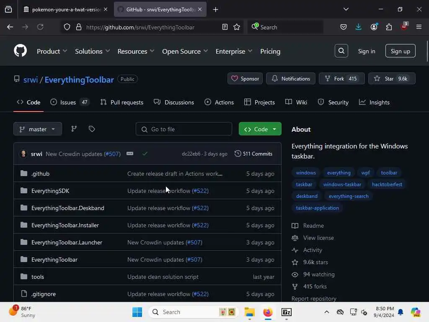The image size is (429, 322).
Task: Click the srwi owner link in repo title
Action: point(31,80)
